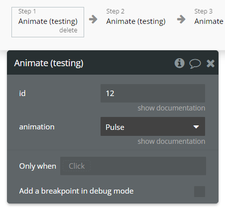Show documentation for the id field
Viewport: 225px width, 212px height.
pyautogui.click(x=171, y=108)
